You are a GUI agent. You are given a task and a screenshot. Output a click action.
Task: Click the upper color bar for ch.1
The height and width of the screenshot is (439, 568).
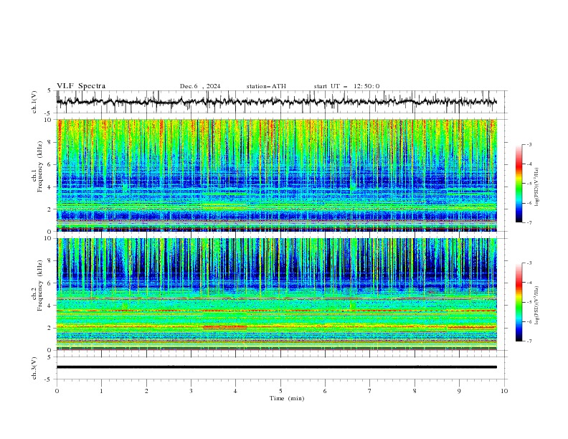coord(519,184)
